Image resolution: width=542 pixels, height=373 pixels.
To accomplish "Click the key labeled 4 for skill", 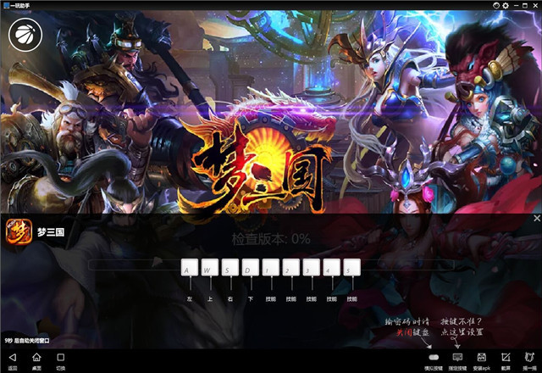I will [x=332, y=268].
